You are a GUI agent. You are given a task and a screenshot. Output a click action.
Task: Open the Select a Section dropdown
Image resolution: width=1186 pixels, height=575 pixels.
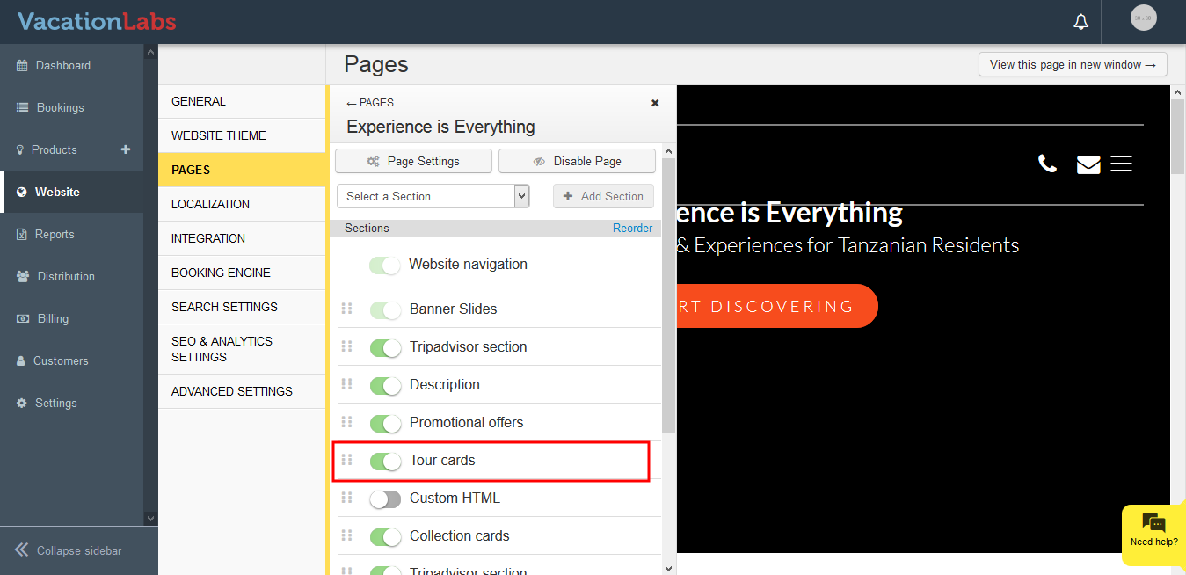(433, 196)
